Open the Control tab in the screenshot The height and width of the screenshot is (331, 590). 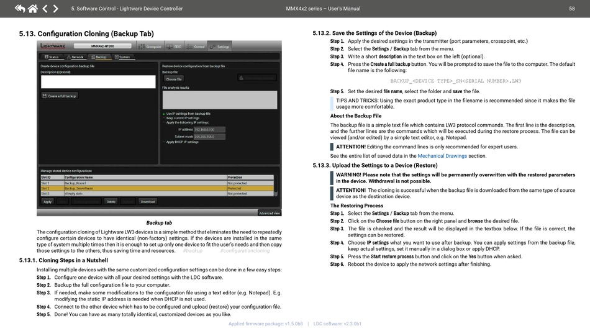point(196,47)
